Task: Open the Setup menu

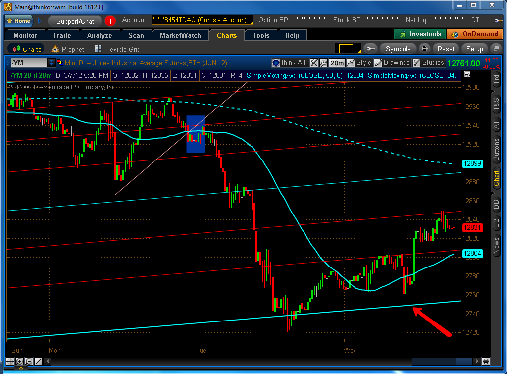Action: (x=474, y=49)
